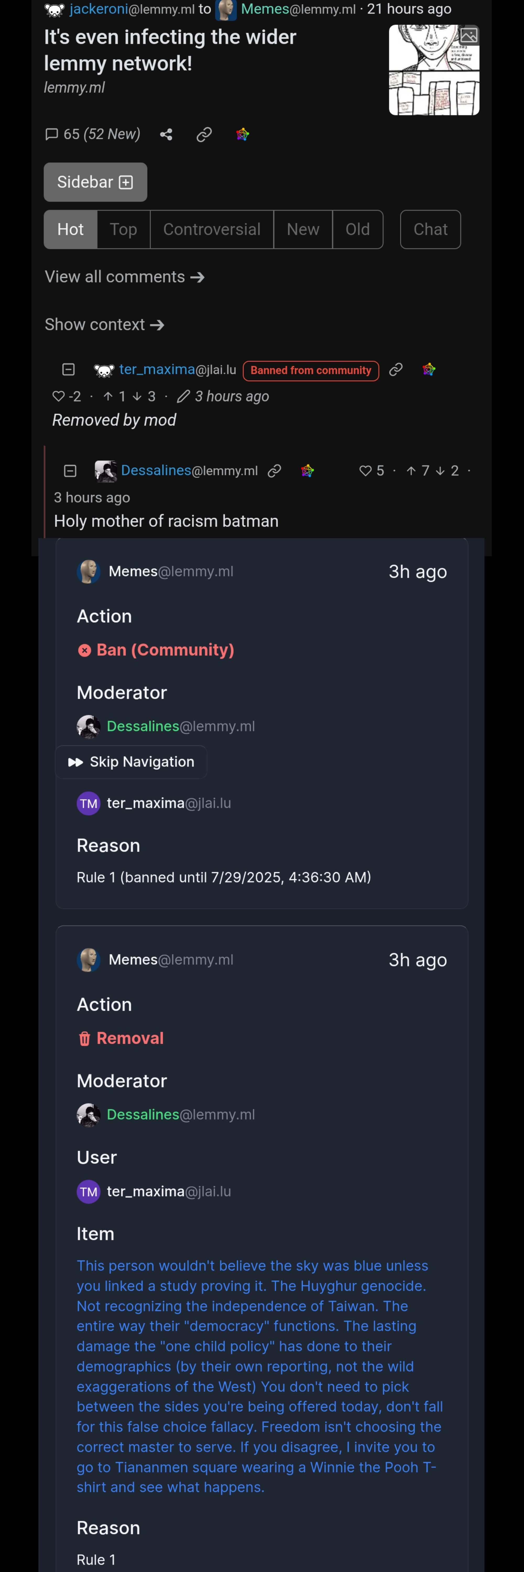Viewport: 524px width, 1572px height.
Task: Sort comments by Controversial
Action: [212, 230]
